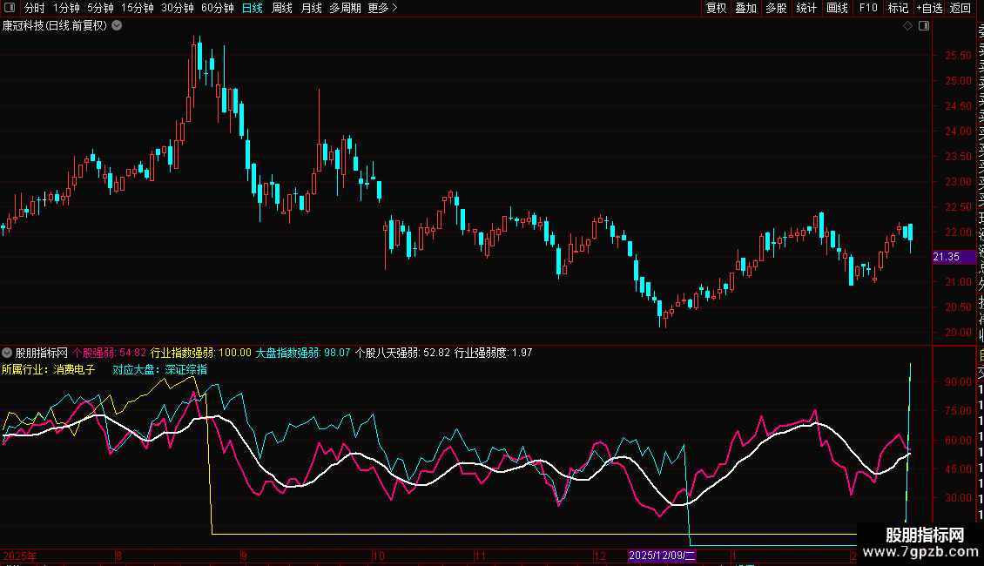Open F10 company information
Screen dimensions: 984x566
coord(868,8)
